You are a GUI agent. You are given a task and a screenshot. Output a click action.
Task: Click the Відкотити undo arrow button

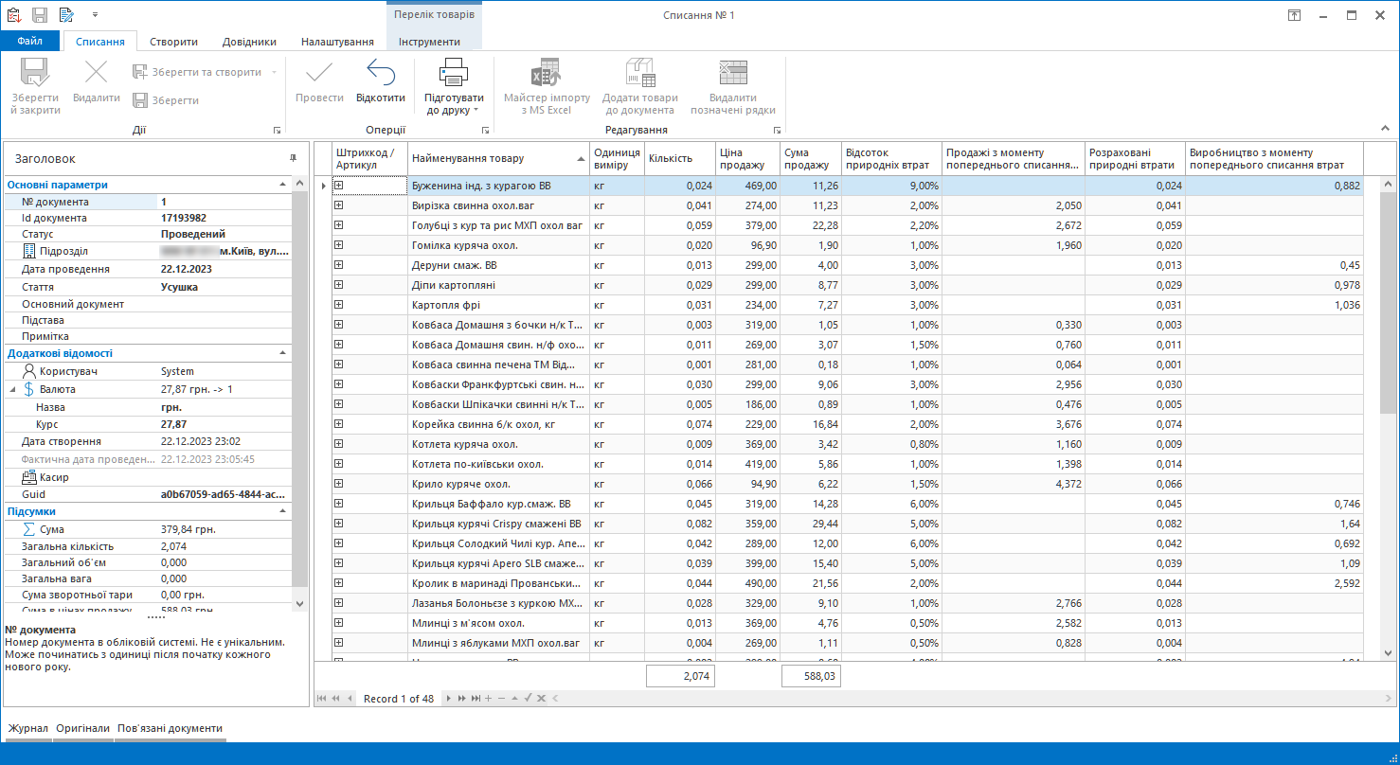pos(381,80)
